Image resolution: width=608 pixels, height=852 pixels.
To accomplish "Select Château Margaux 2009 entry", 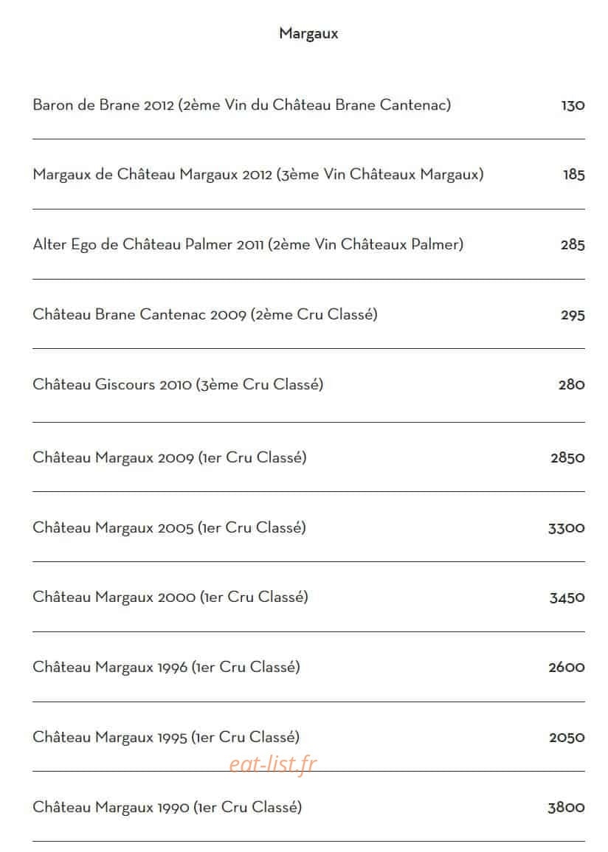I will tap(170, 458).
